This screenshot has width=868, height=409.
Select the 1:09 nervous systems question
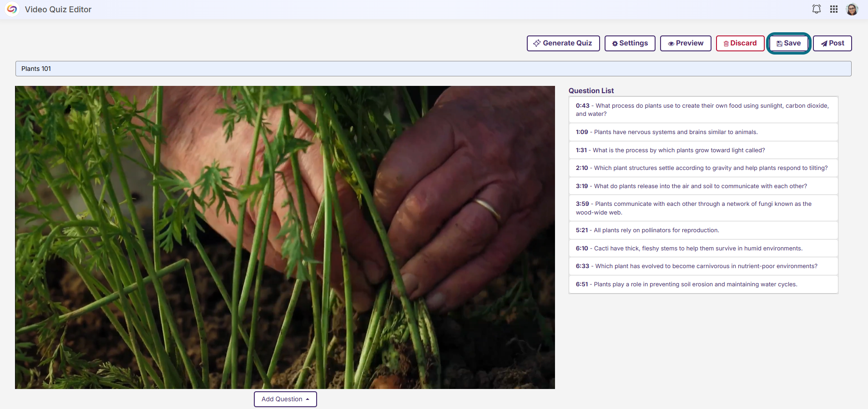703,132
